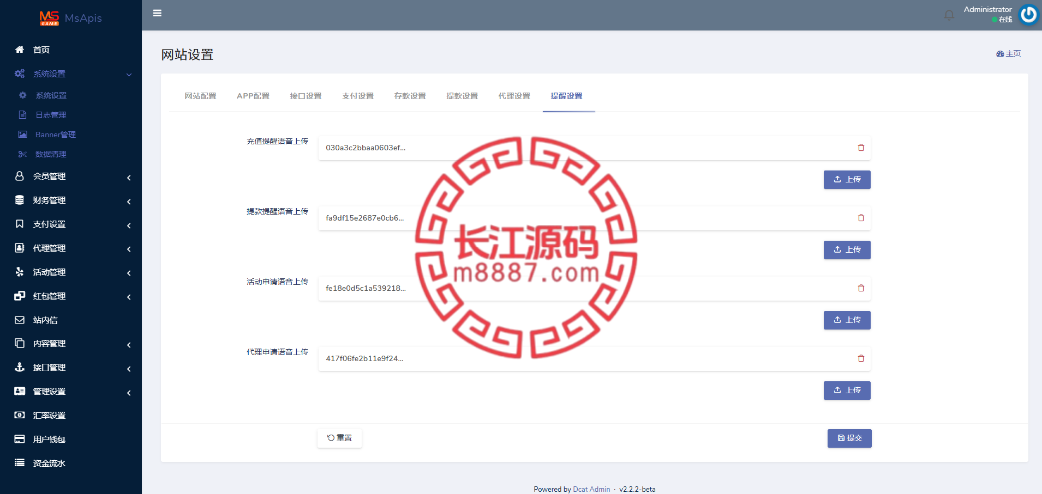Click the log file icon beside 日志管理
This screenshot has width=1042, height=494.
coord(22,115)
